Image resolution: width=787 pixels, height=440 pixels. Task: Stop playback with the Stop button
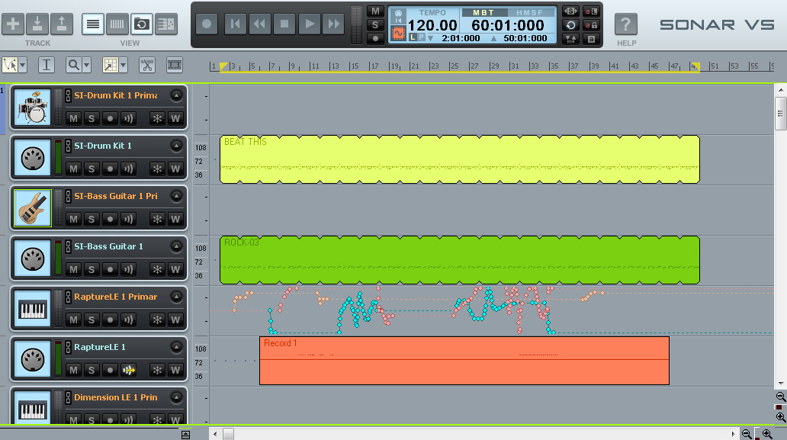[x=284, y=24]
